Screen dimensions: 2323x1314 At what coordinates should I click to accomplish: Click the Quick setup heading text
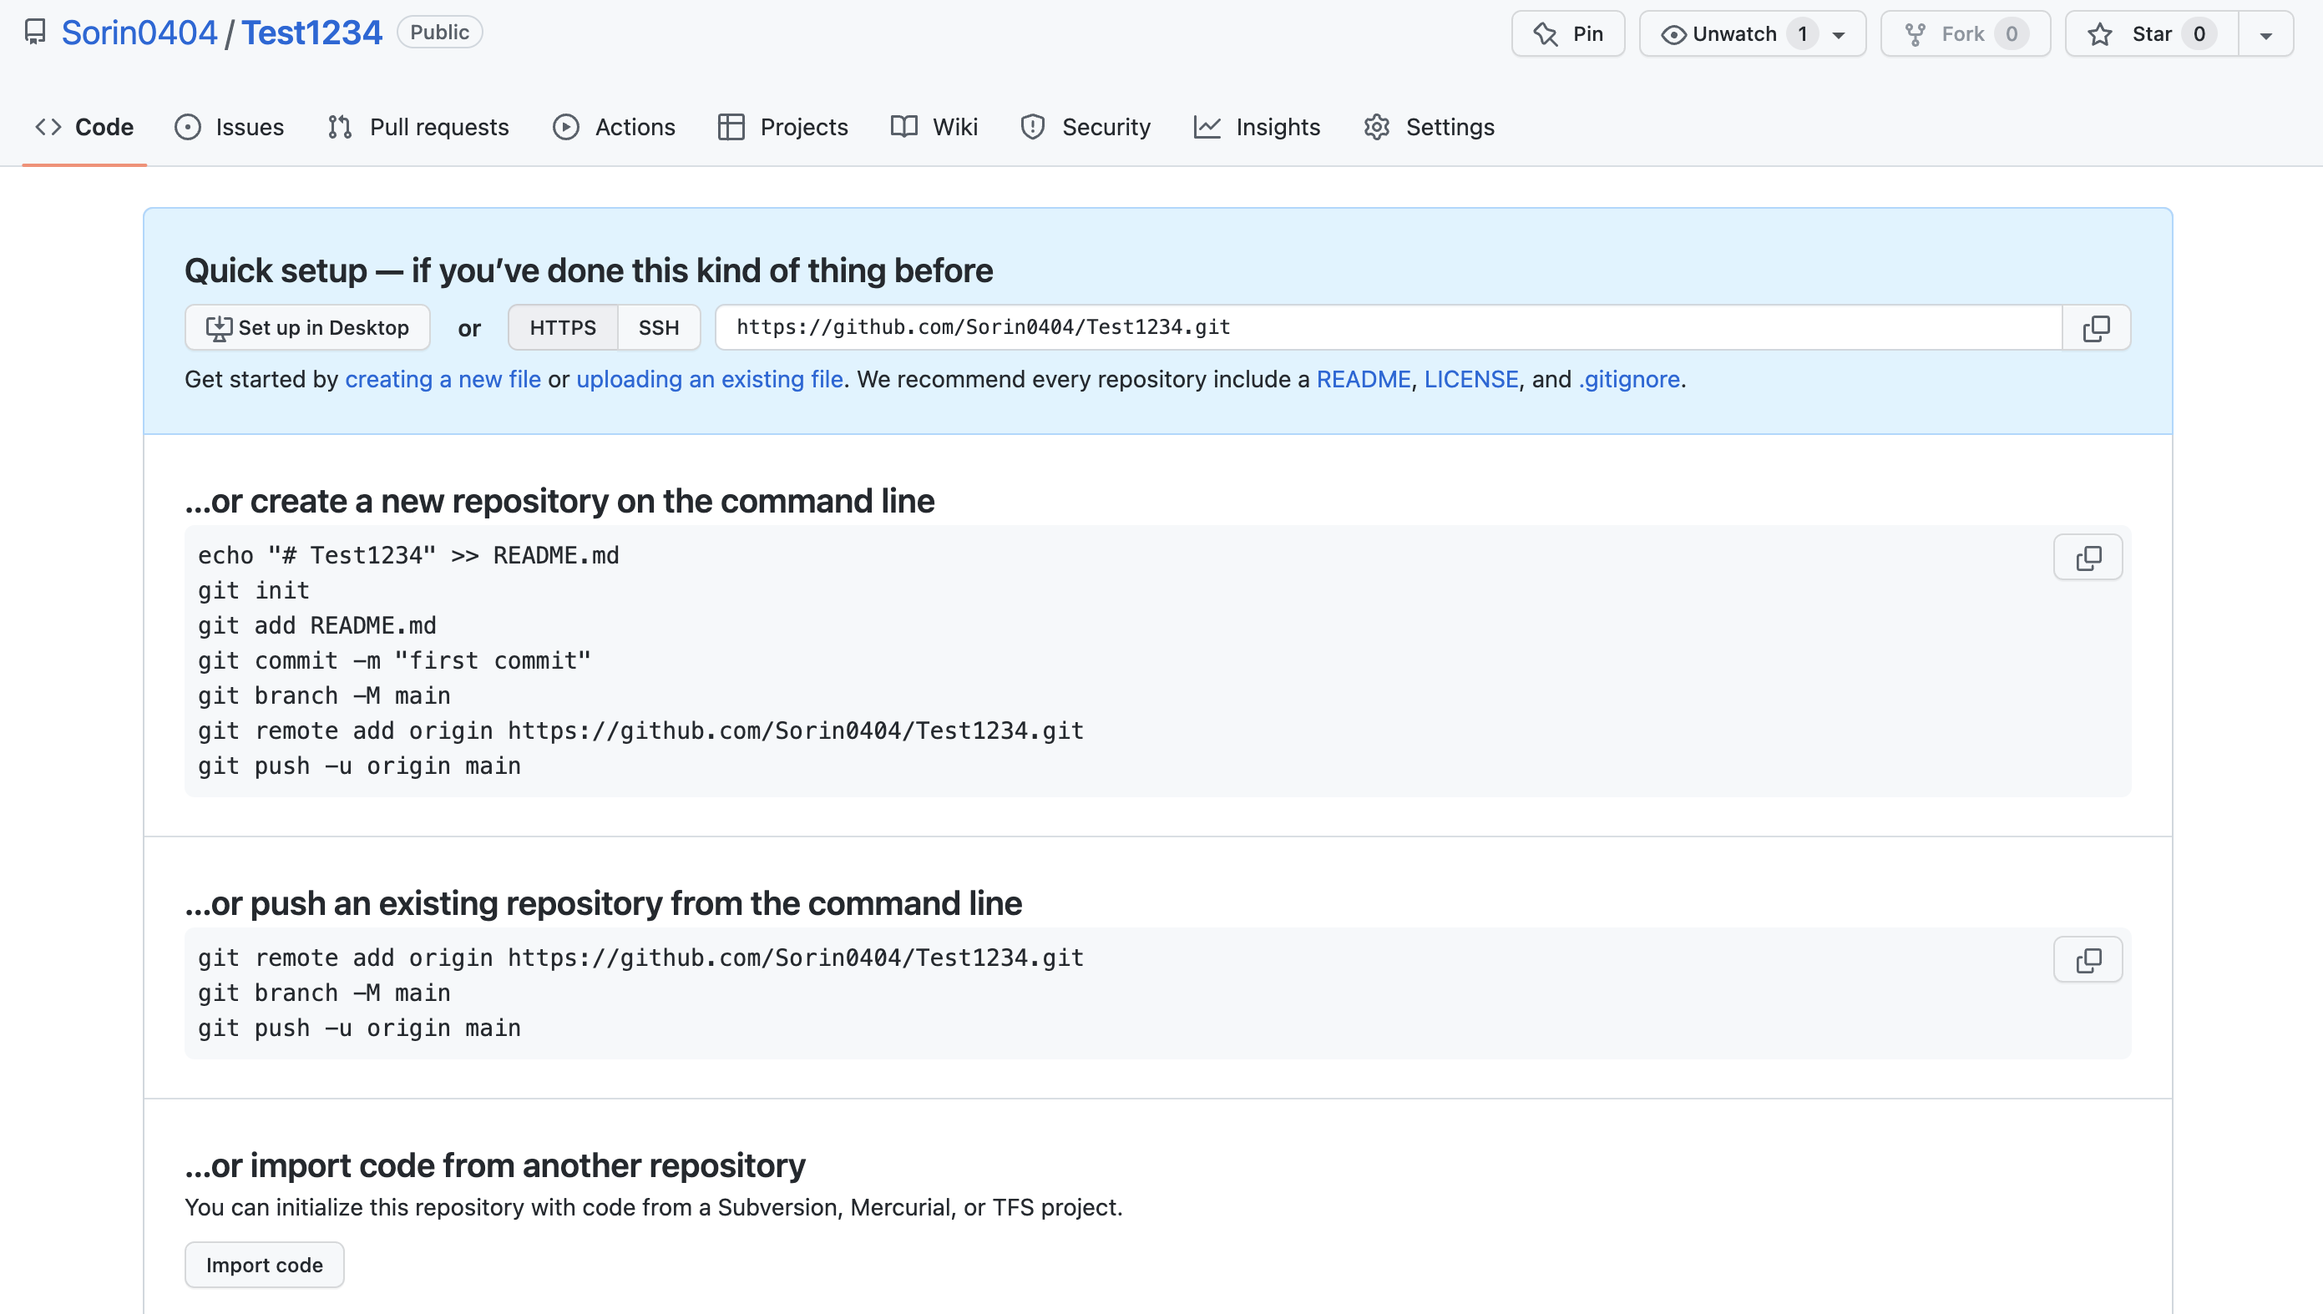click(589, 270)
